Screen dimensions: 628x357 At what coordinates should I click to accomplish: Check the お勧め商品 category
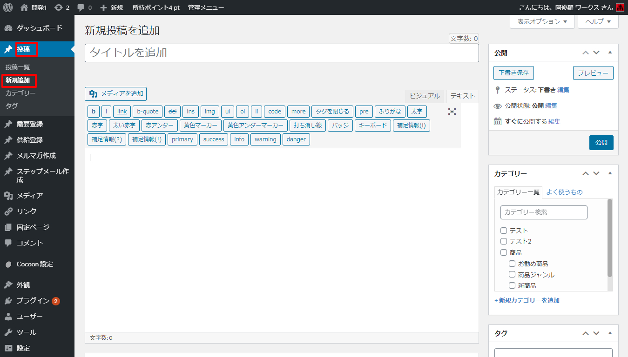pyautogui.click(x=512, y=264)
